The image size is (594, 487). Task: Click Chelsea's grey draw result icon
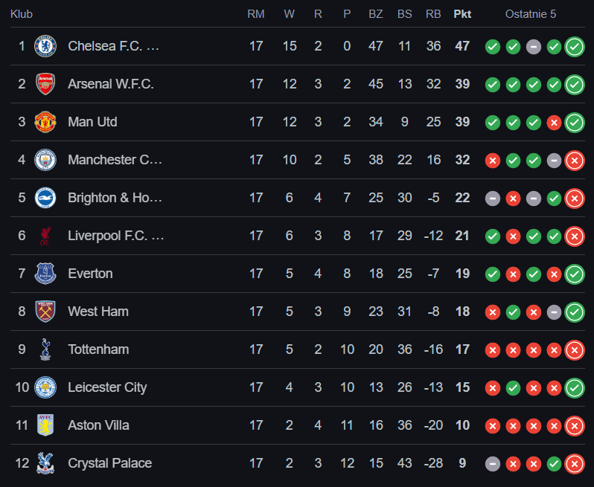tap(534, 47)
